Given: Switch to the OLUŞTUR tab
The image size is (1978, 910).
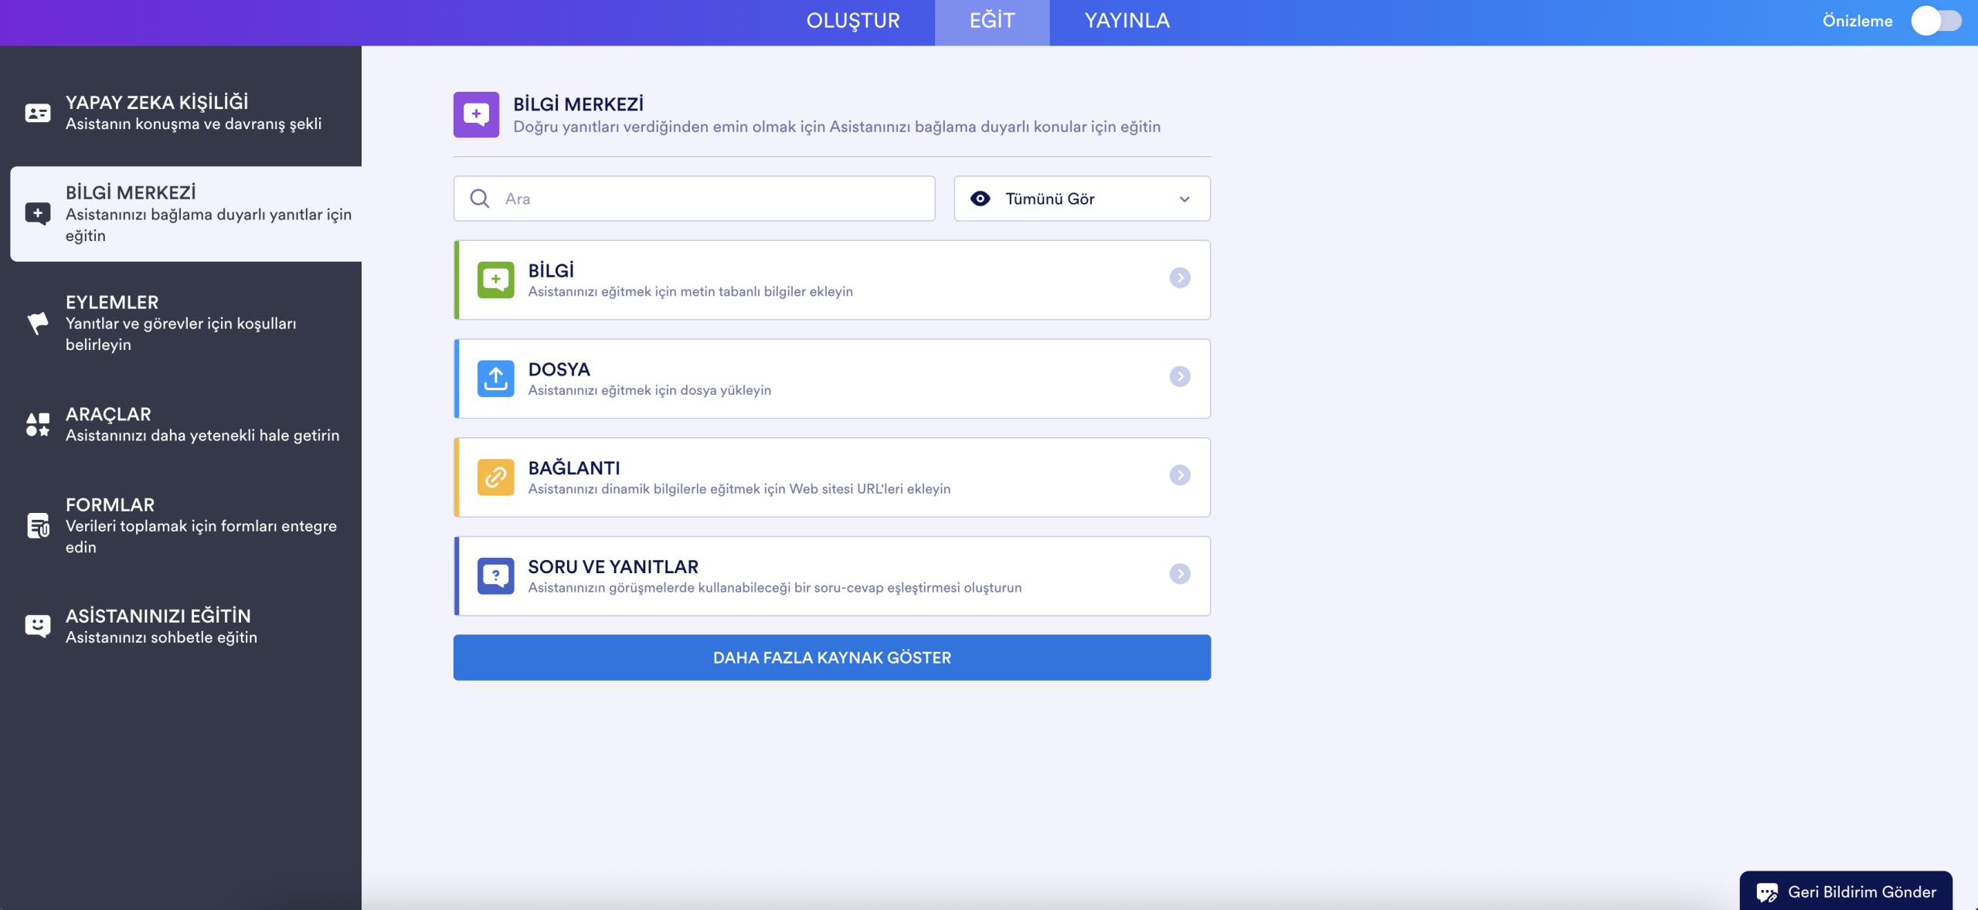Looking at the screenshot, I should click(x=853, y=21).
